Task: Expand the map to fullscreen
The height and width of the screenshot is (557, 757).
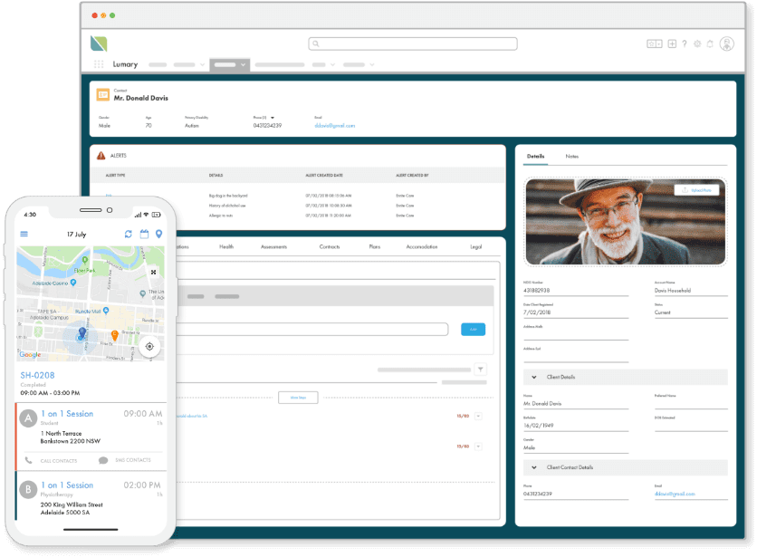Action: pos(153,272)
